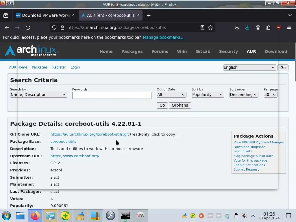
Task: Click the URL address bar
Action: coord(132,27)
